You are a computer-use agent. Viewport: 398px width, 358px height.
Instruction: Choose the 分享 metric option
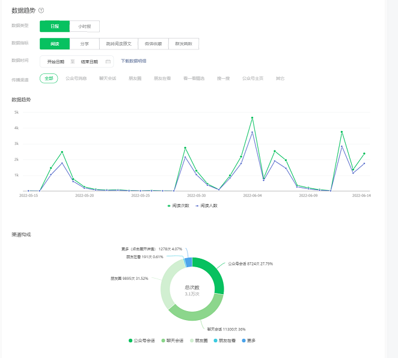(84, 44)
